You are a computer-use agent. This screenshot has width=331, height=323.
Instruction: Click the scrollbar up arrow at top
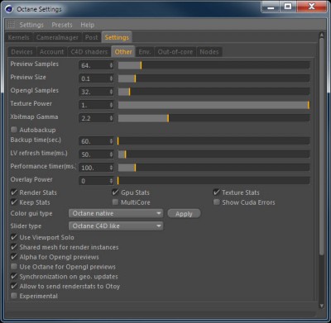click(x=321, y=35)
